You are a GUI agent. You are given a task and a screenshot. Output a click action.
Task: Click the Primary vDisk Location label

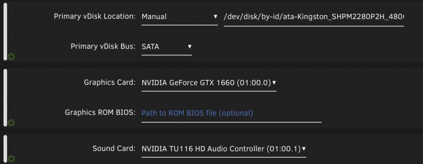point(95,16)
